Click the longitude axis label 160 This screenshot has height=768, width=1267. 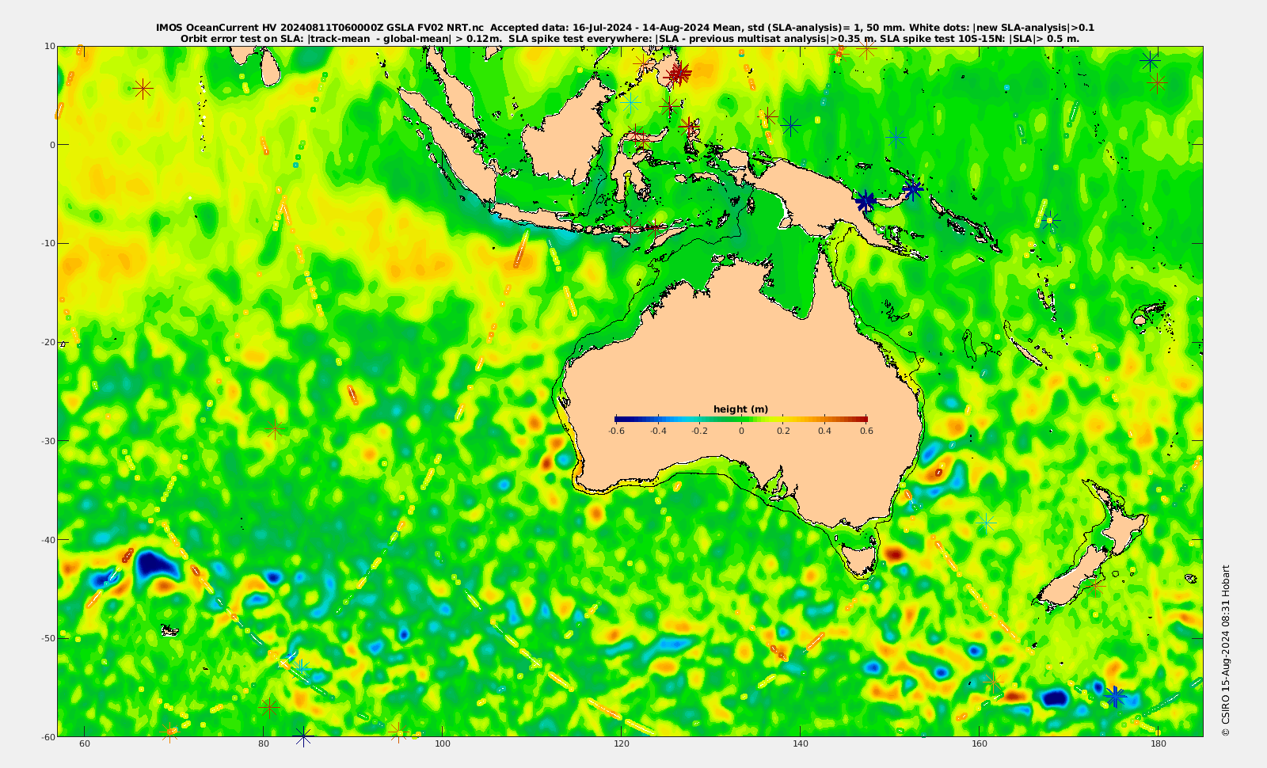coord(980,743)
